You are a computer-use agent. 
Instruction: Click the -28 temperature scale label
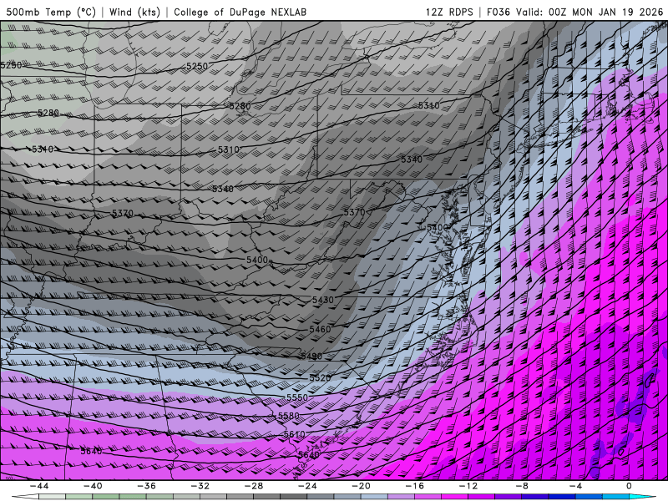[254, 486]
